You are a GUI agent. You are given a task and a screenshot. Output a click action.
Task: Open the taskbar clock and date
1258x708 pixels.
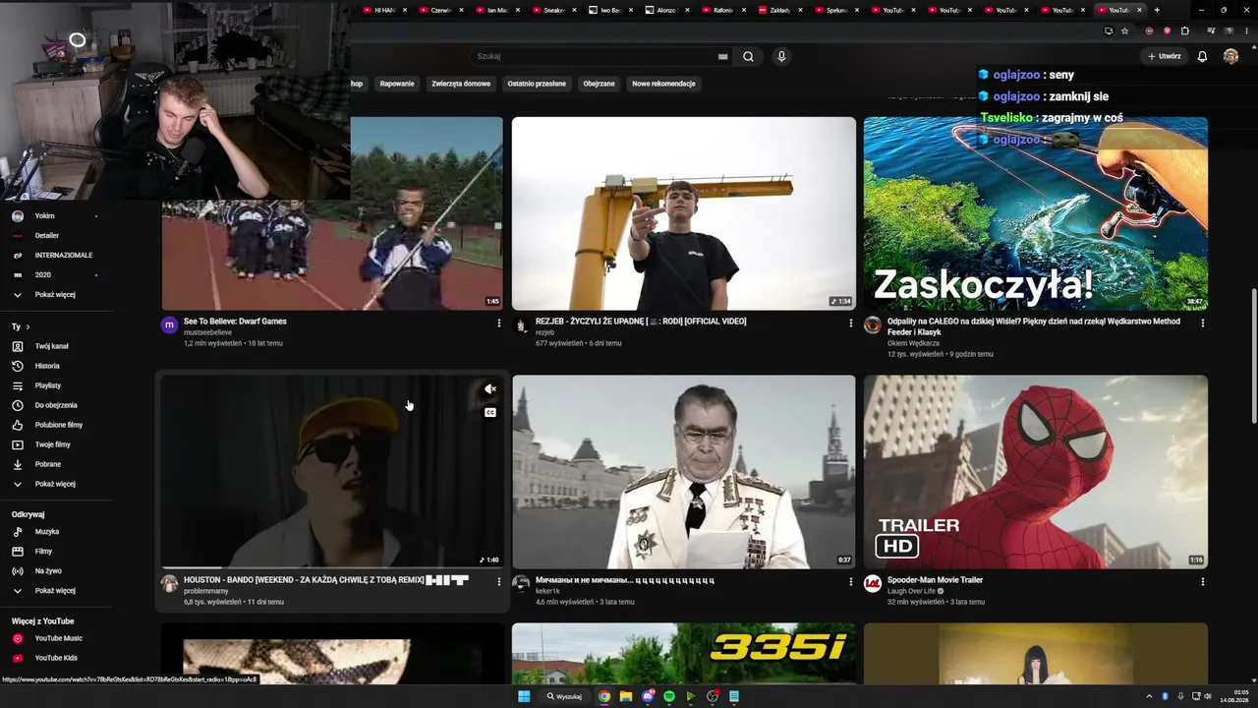[x=1234, y=696]
